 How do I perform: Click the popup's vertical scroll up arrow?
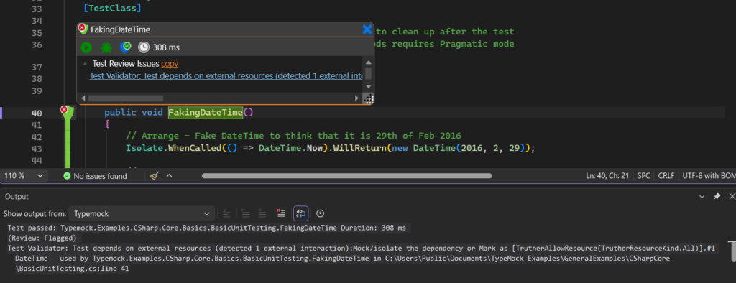pyautogui.click(x=369, y=62)
